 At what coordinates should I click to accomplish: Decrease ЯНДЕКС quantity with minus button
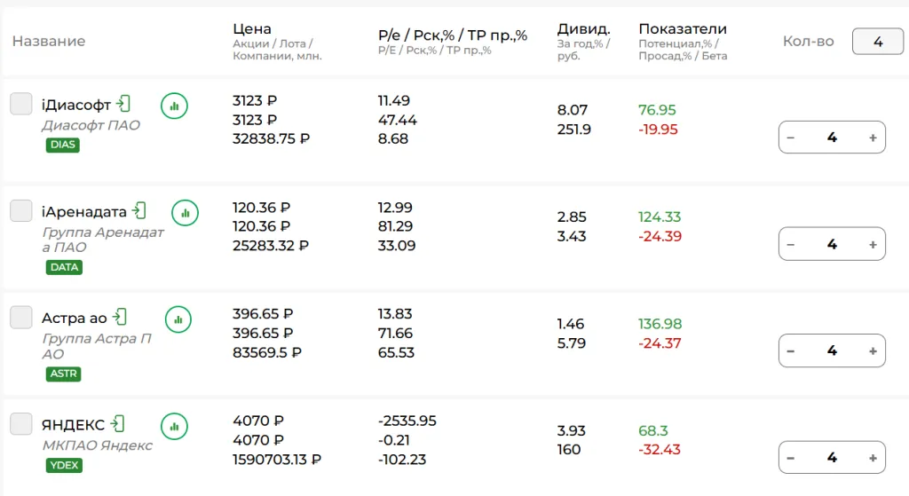pos(791,458)
